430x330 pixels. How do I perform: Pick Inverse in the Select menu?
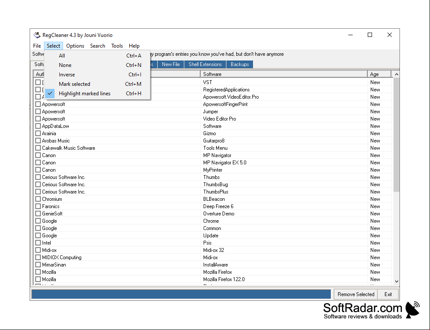click(x=97, y=75)
